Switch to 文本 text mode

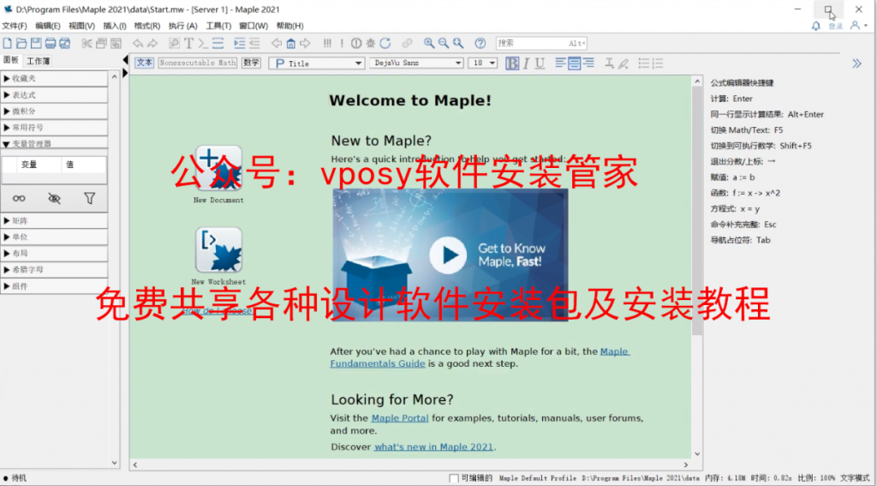[144, 63]
